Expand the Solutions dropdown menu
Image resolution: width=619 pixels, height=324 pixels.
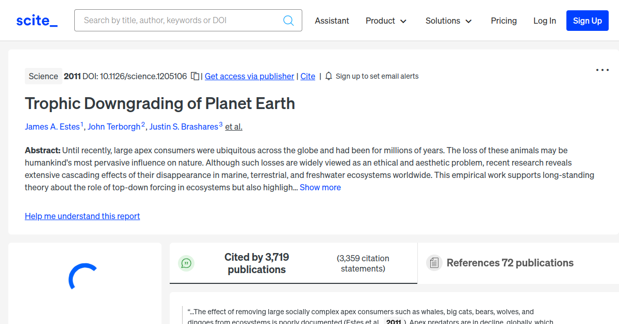(x=448, y=21)
